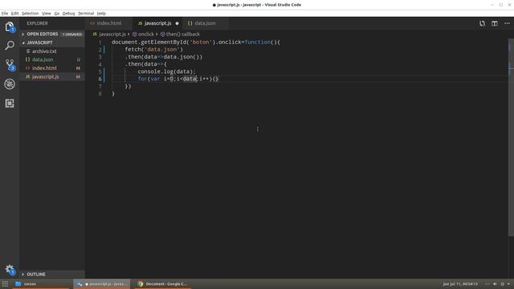Open the Help menu
The width and height of the screenshot is (514, 289).
click(101, 14)
